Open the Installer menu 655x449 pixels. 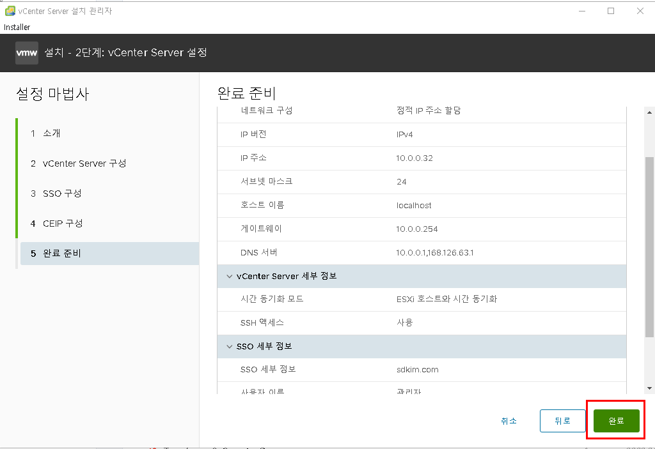(x=17, y=27)
